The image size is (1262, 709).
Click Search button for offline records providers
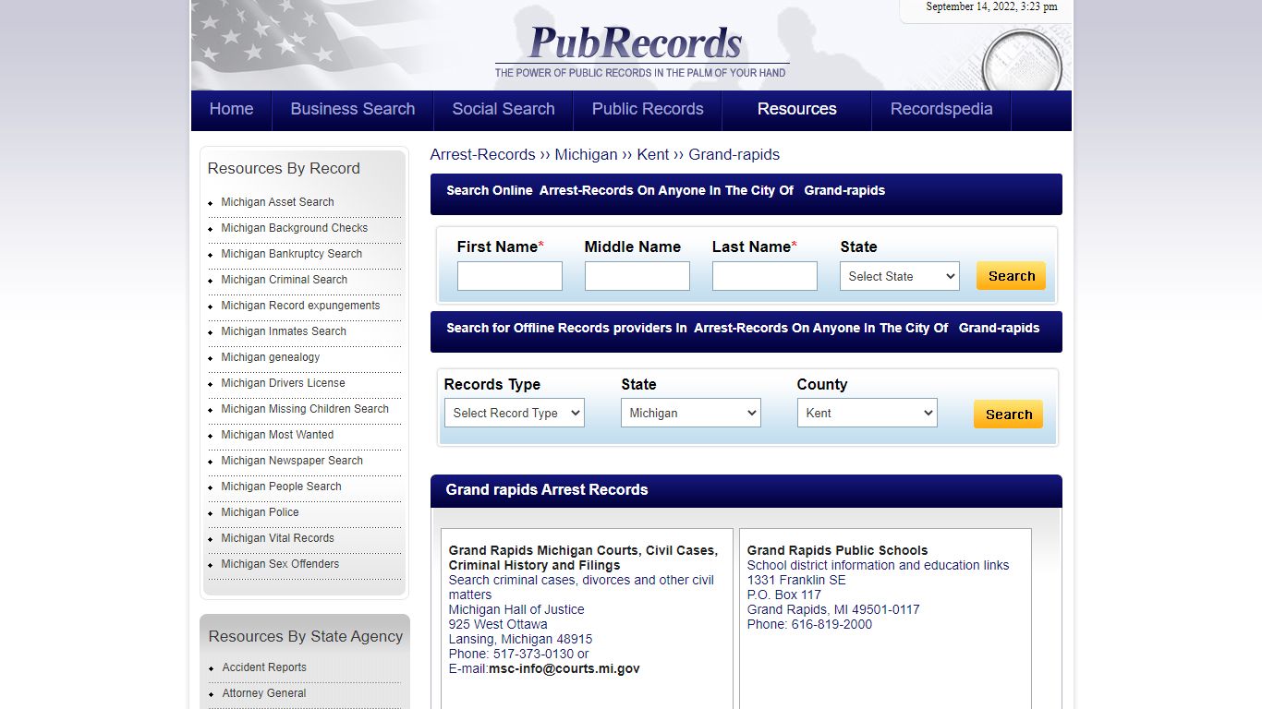(x=1008, y=415)
